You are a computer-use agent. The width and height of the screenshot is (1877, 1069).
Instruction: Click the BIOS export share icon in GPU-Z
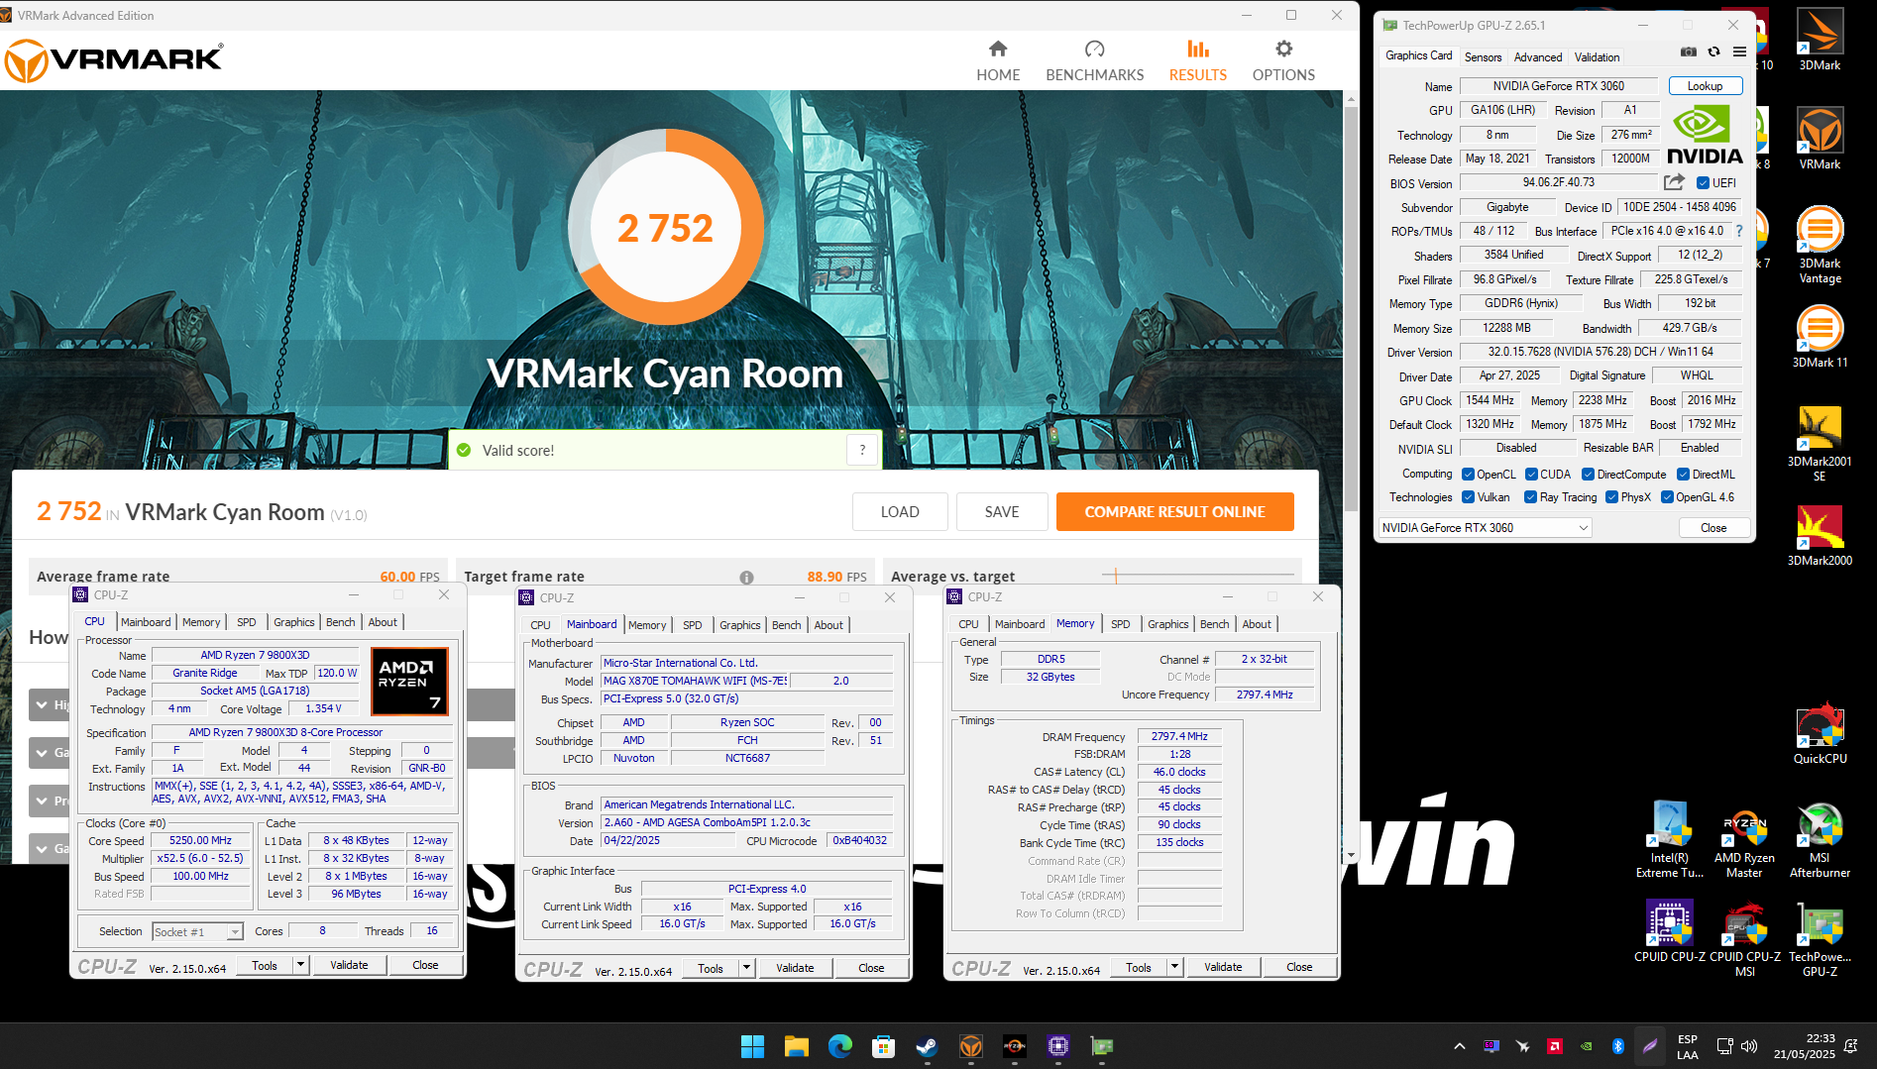(x=1674, y=182)
